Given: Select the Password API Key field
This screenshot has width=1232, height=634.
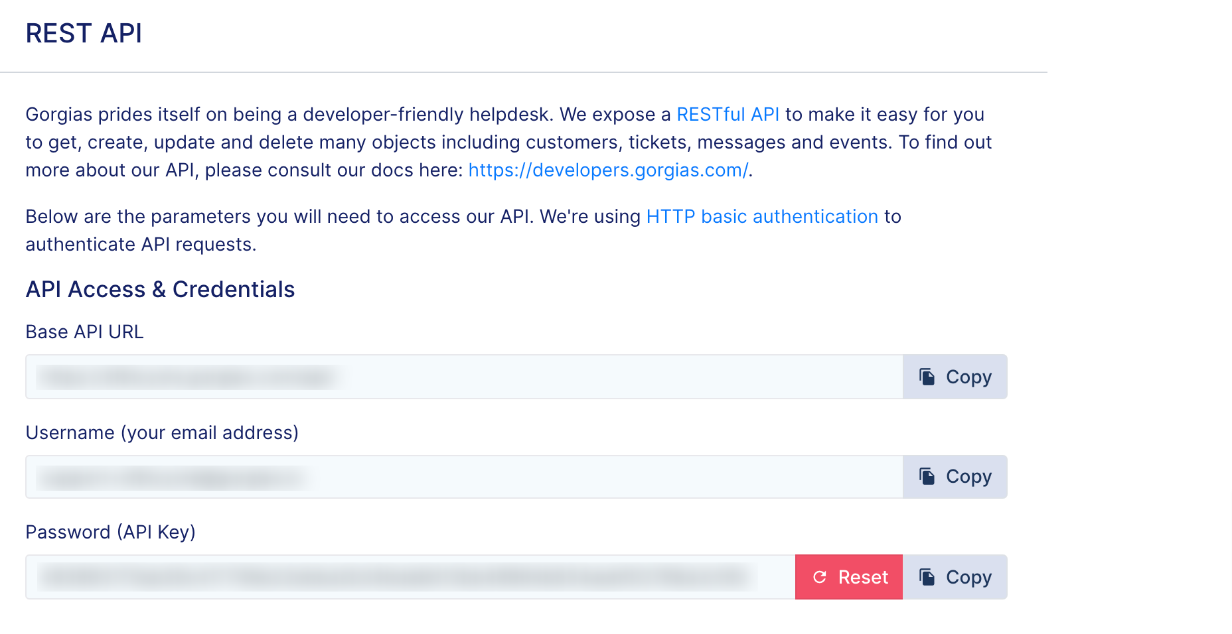Looking at the screenshot, I should 410,577.
